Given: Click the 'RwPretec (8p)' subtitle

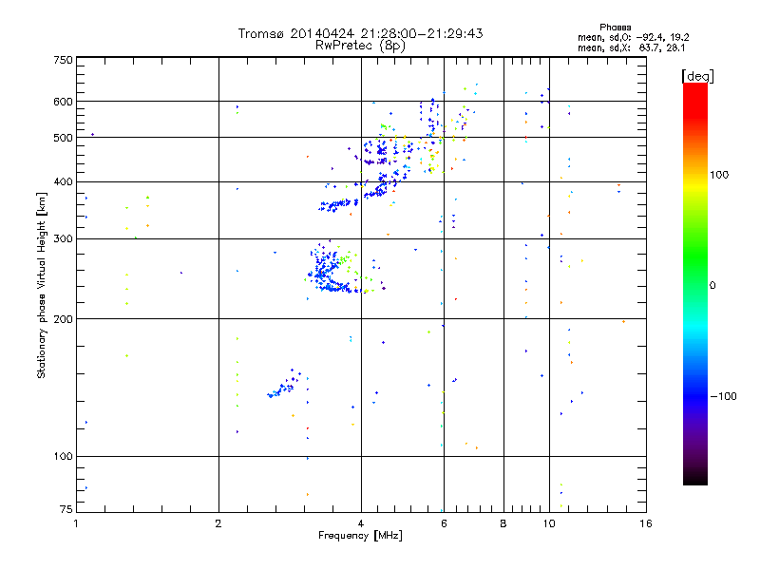Looking at the screenshot, I should point(360,46).
